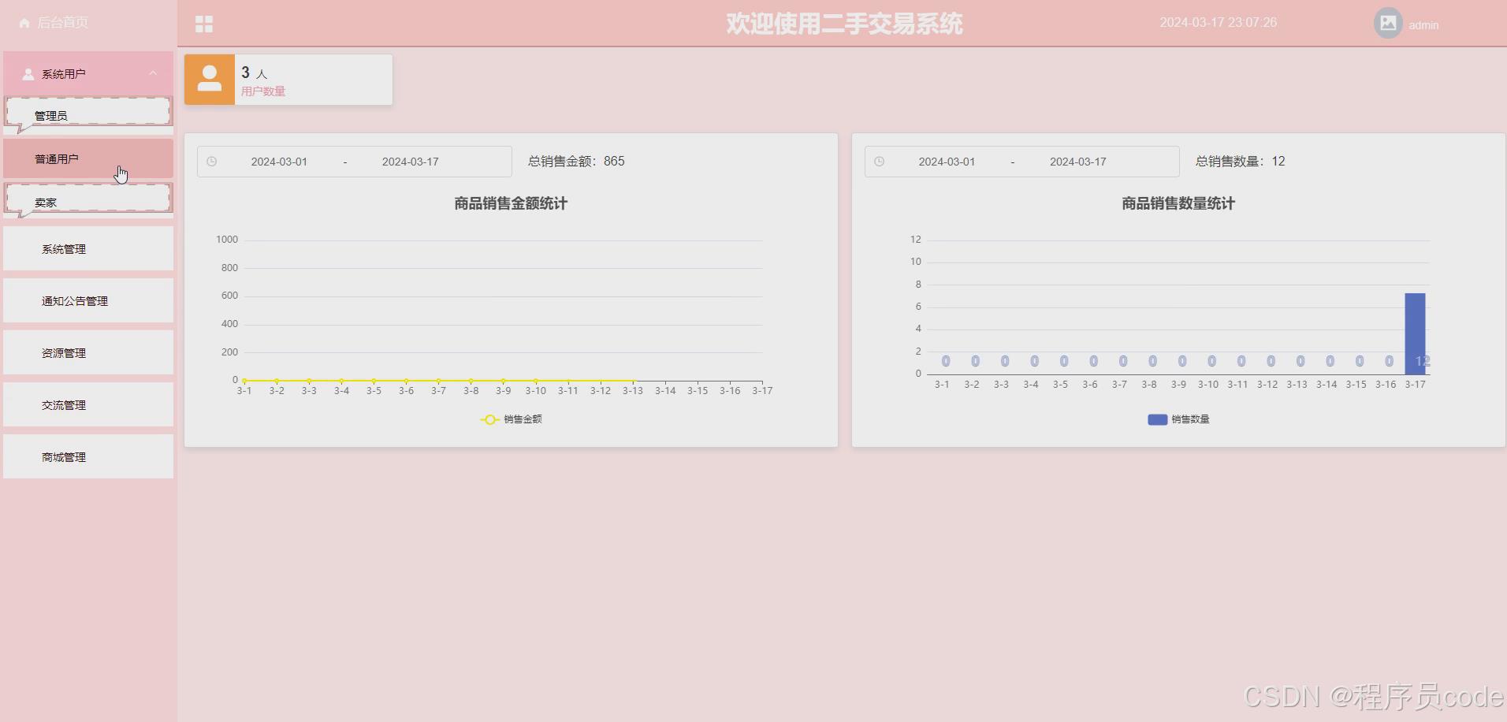Open the 商城管理 section
Screen dimensions: 1507x722
click(63, 456)
